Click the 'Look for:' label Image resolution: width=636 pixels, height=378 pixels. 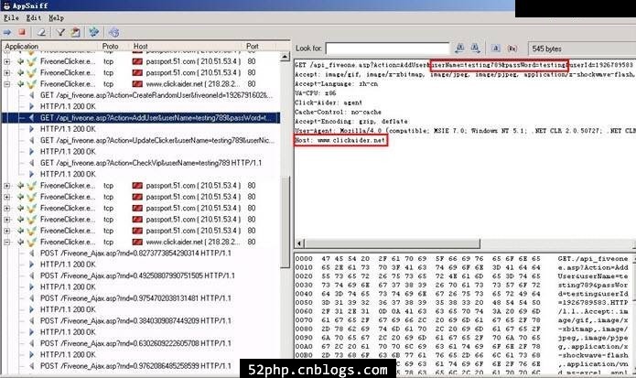308,49
